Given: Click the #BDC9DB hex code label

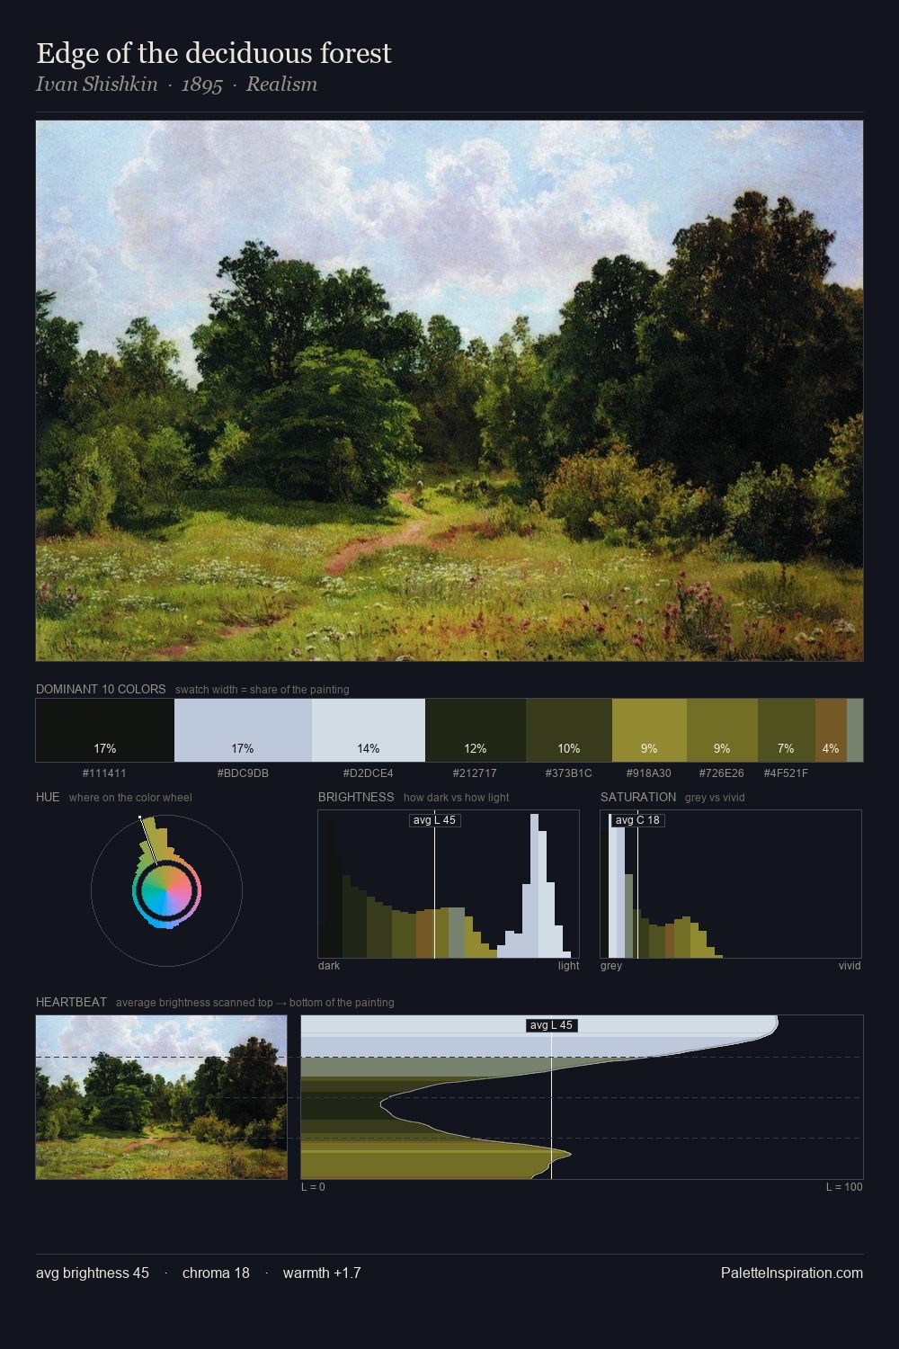Looking at the screenshot, I should click(243, 773).
